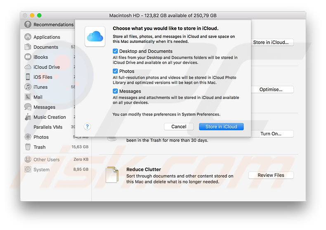Click the Documents sidebar icon
The image size is (326, 230).
tap(28, 47)
